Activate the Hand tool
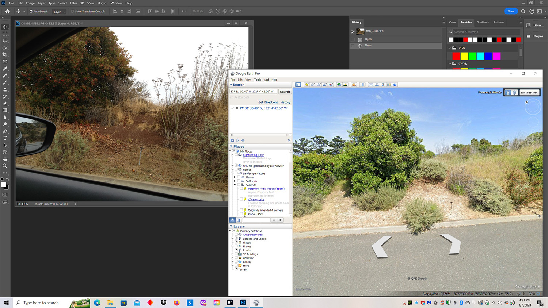Screen dimensions: 548x308 pos(5,159)
